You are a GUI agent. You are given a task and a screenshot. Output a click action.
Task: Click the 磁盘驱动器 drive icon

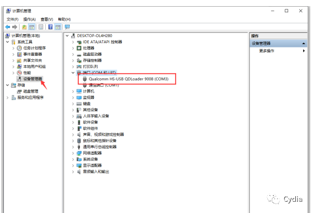pos(79,54)
